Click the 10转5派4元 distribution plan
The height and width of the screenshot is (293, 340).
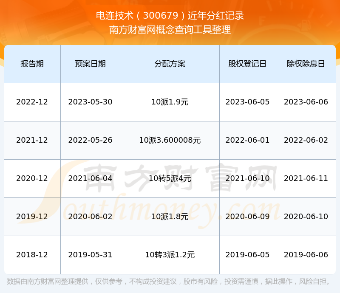(170, 178)
